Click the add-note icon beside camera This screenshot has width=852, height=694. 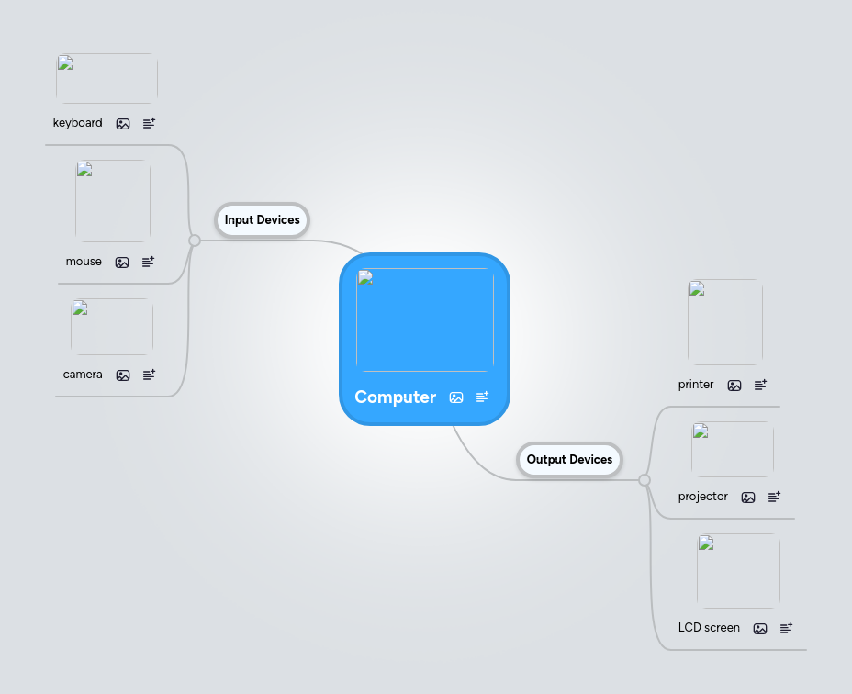(149, 375)
